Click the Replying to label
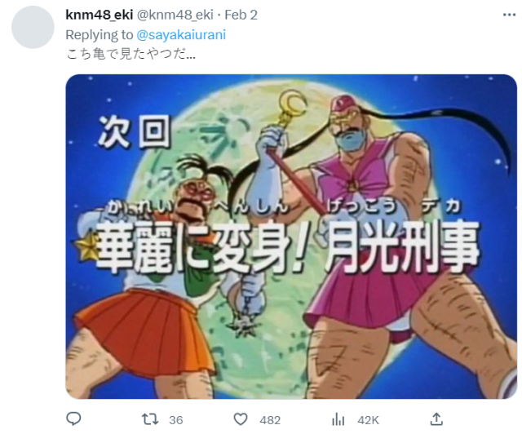This screenshot has width=522, height=434. (100, 34)
